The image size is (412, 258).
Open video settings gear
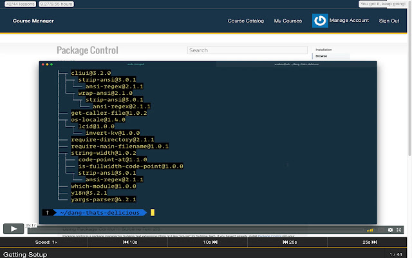coord(390,230)
